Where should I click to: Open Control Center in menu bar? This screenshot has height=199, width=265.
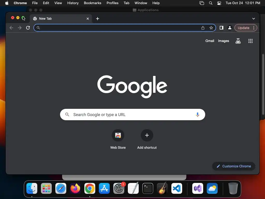[219, 3]
